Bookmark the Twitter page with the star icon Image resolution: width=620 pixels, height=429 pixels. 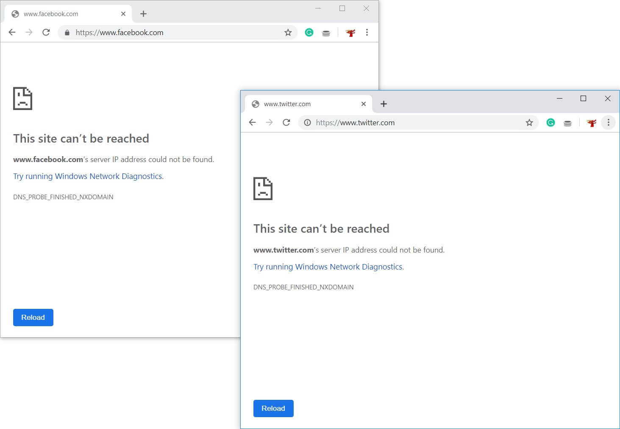tap(529, 122)
